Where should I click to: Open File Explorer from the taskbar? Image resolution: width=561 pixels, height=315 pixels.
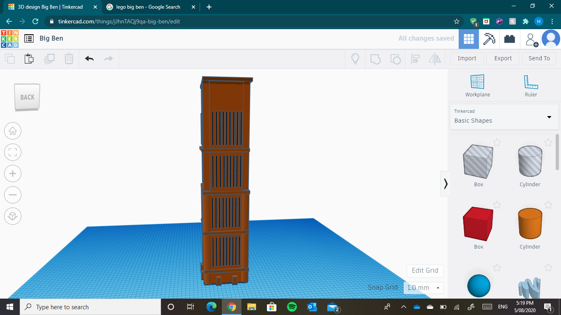point(252,307)
